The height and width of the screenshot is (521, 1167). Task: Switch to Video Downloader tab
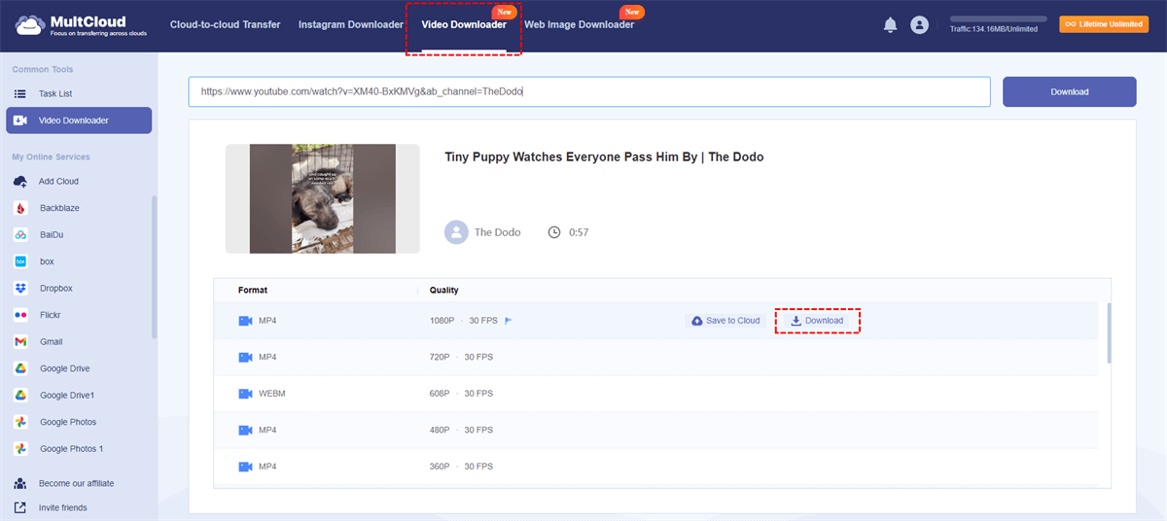coord(464,24)
